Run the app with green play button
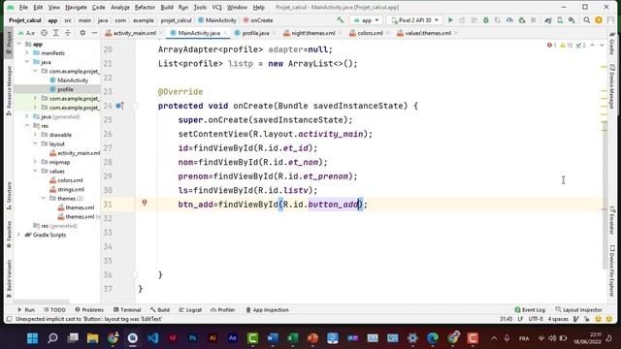 point(450,20)
